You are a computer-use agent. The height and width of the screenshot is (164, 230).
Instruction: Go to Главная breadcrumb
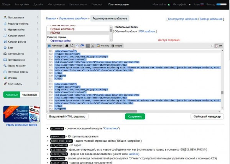coord(51,18)
